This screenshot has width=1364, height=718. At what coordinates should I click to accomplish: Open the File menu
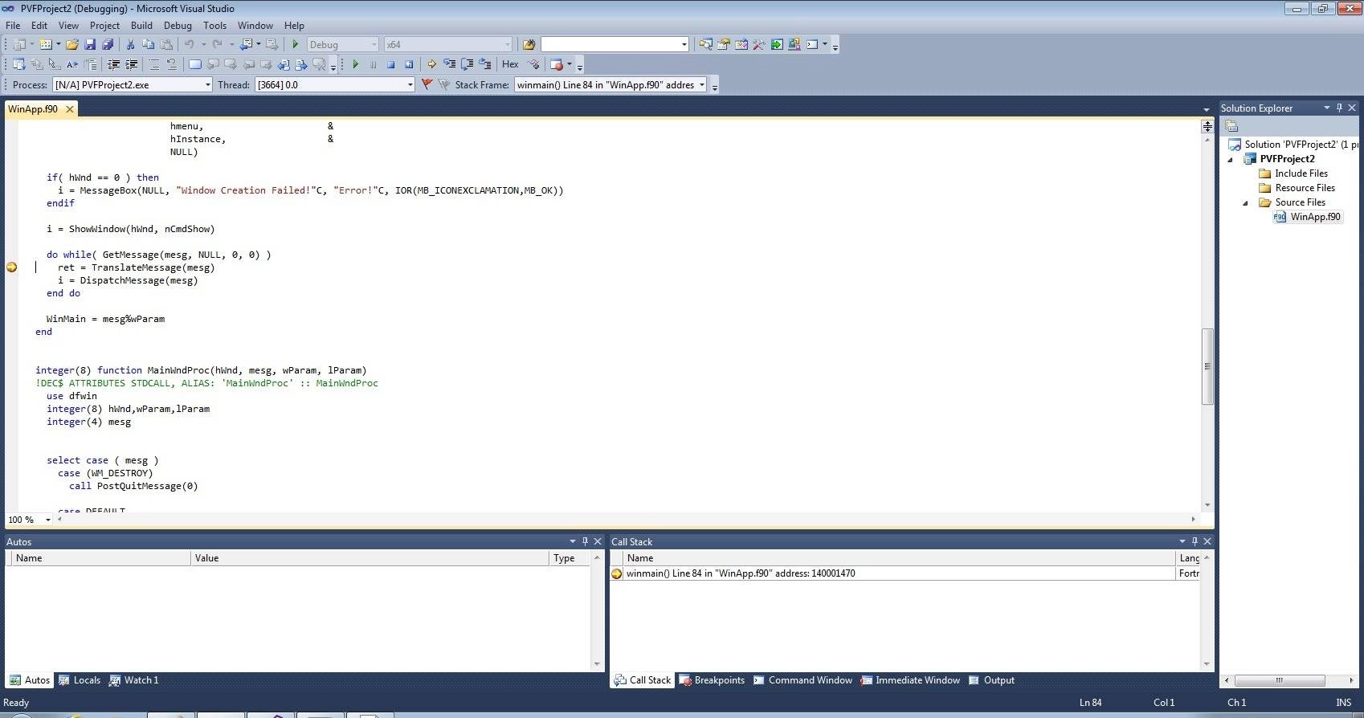13,26
